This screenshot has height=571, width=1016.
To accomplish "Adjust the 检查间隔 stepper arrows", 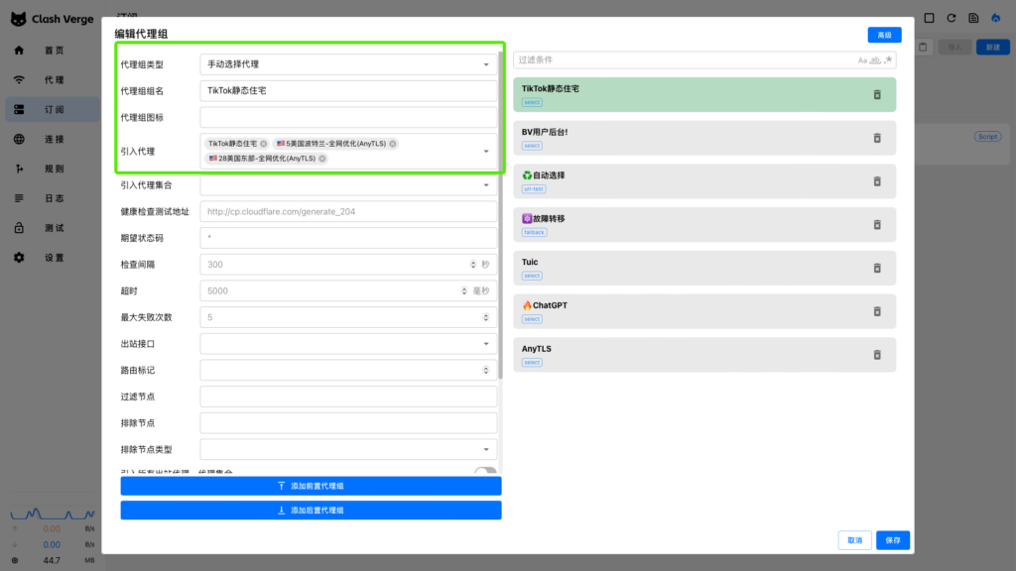I will pos(473,264).
